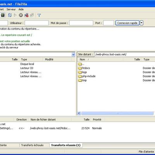Click the Priorité column header
This screenshot has width=155, height=155.
click(98, 120)
